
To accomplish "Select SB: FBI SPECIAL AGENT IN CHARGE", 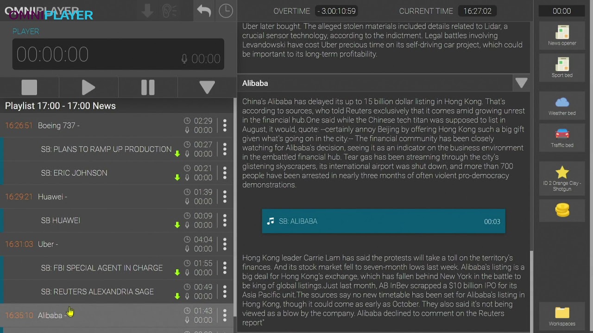I will (117, 268).
